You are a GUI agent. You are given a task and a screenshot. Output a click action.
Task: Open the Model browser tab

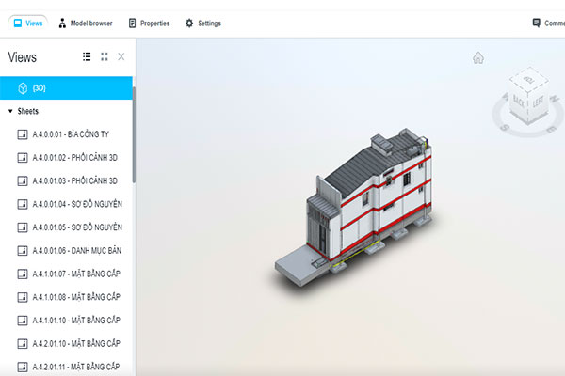point(85,23)
